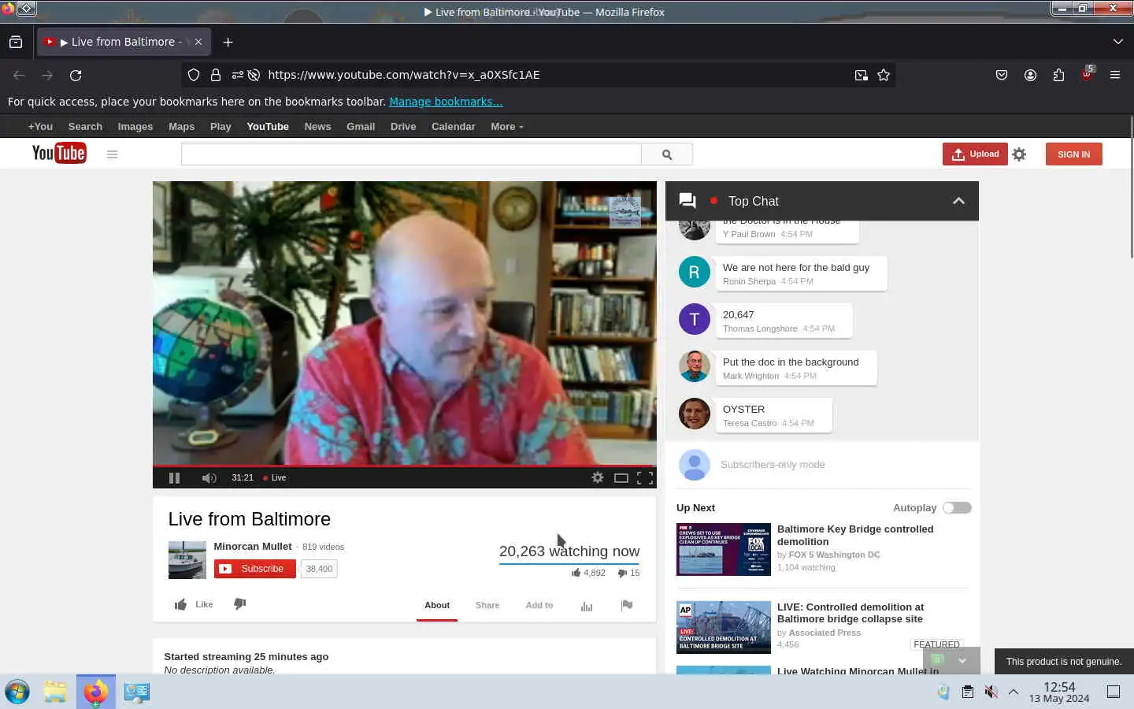Screen dimensions: 1134x709
Task: Expand the green badge dropdown arrow
Action: tap(962, 660)
